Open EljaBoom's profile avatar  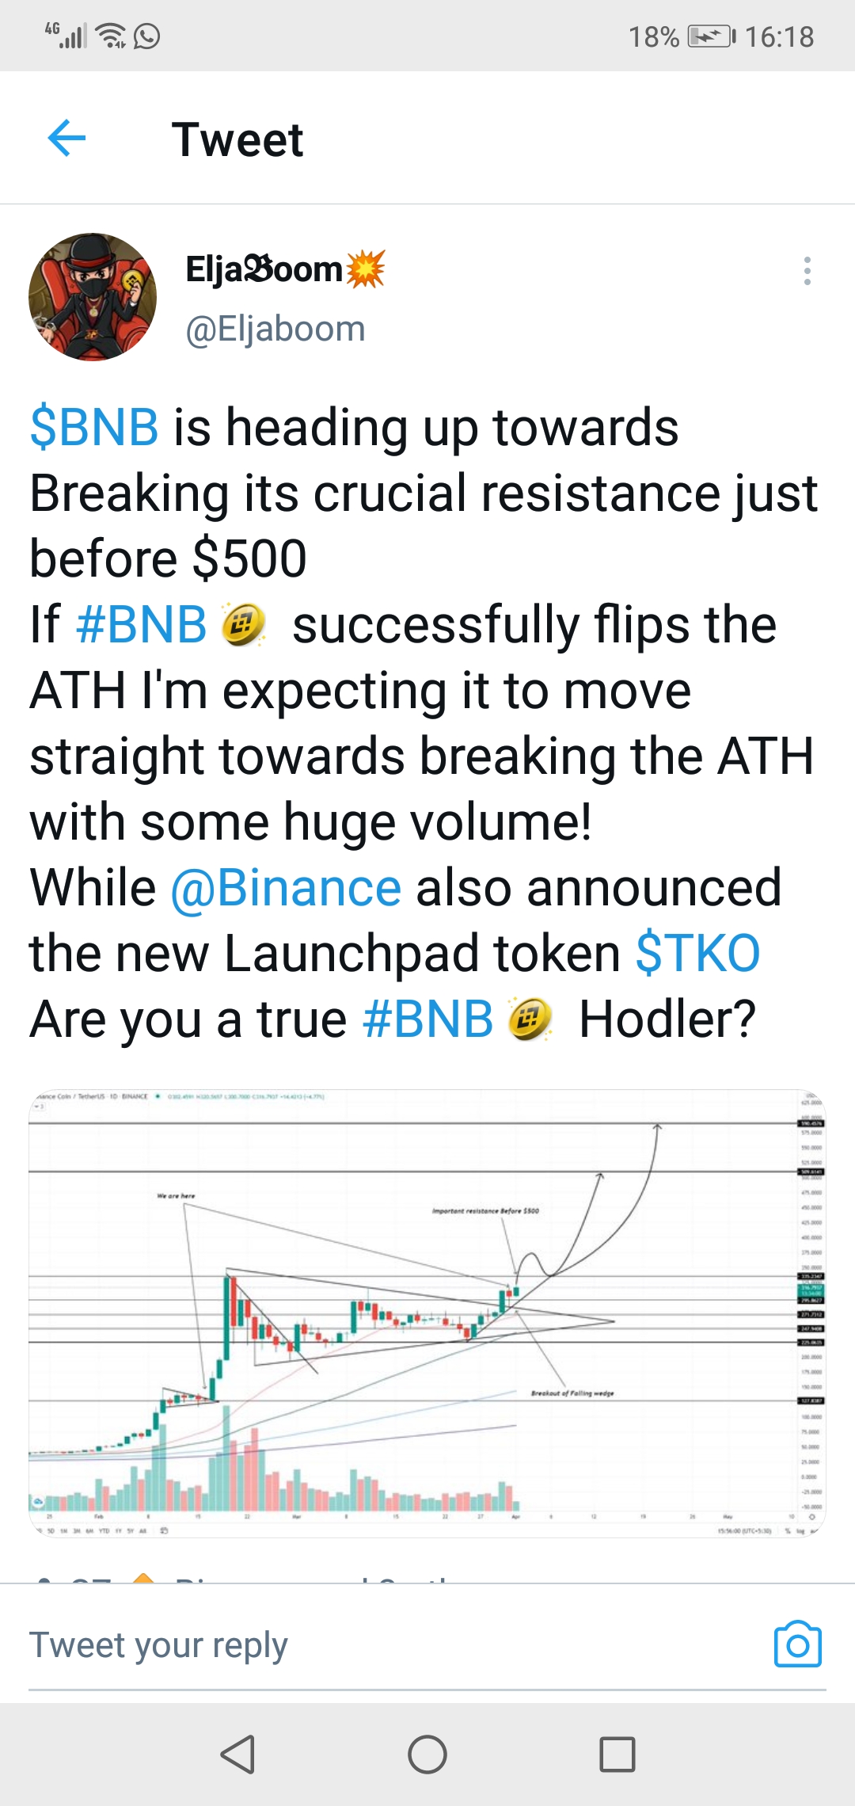(x=93, y=297)
